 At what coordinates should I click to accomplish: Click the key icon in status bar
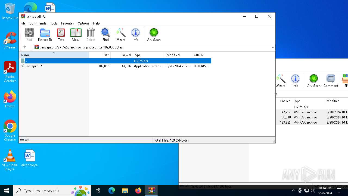pyautogui.click(x=27, y=140)
